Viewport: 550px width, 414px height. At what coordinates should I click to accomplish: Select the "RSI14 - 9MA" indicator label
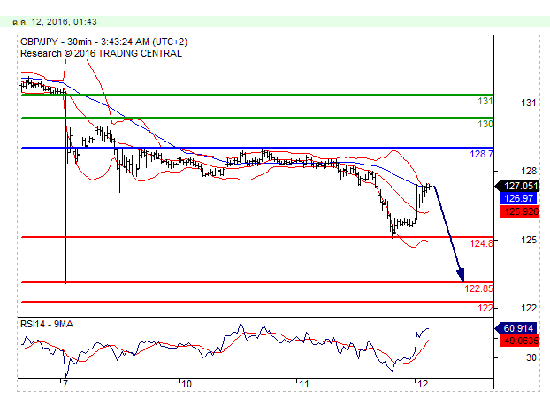(x=47, y=324)
